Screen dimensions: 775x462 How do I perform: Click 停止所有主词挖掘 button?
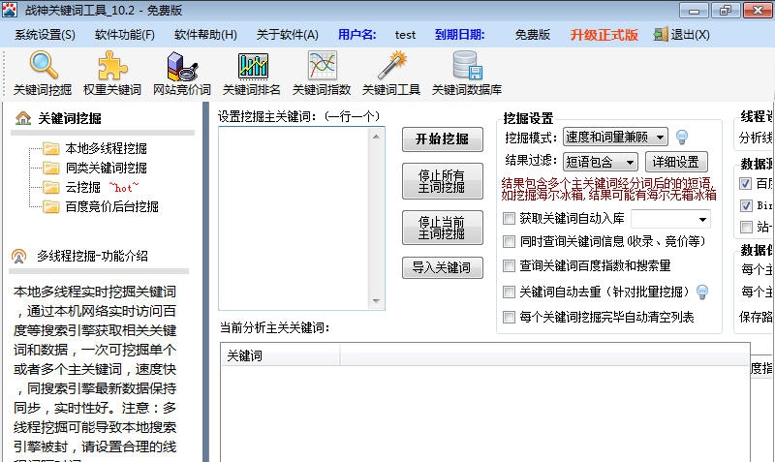(x=443, y=181)
